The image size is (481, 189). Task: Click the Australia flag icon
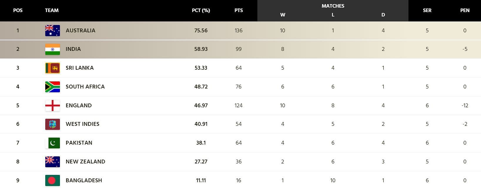click(x=53, y=31)
